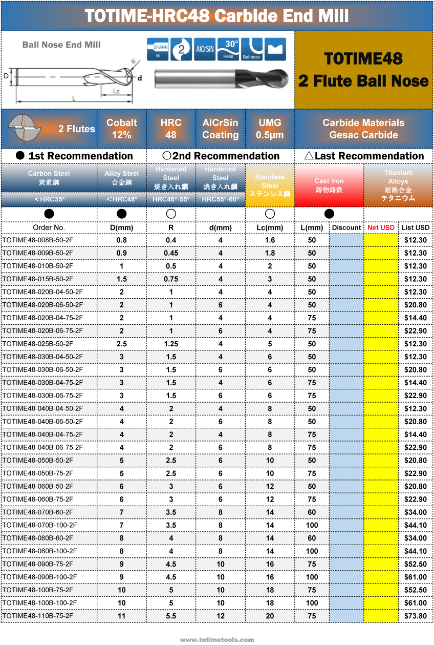The height and width of the screenshot is (645, 434).
Task: Click the Ballnose profile icon
Action: 252,49
